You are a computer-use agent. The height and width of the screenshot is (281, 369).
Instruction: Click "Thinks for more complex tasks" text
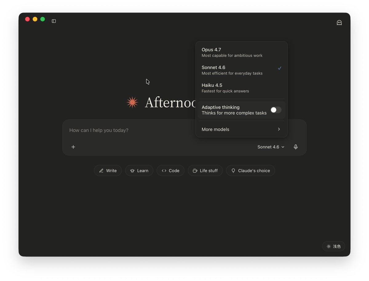[x=234, y=113]
